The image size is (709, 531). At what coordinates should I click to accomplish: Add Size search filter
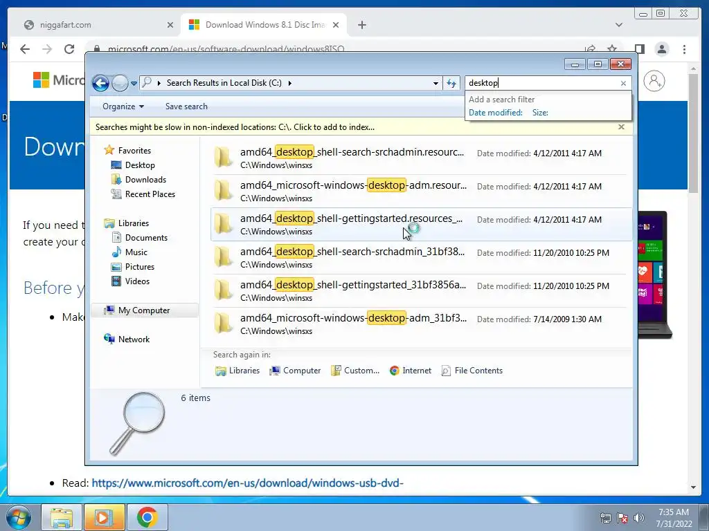(540, 113)
